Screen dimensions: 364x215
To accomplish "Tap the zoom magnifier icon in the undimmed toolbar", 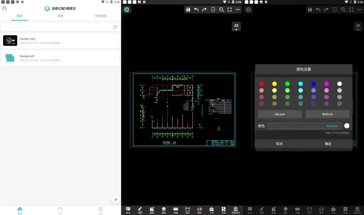I will pyautogui.click(x=221, y=10).
